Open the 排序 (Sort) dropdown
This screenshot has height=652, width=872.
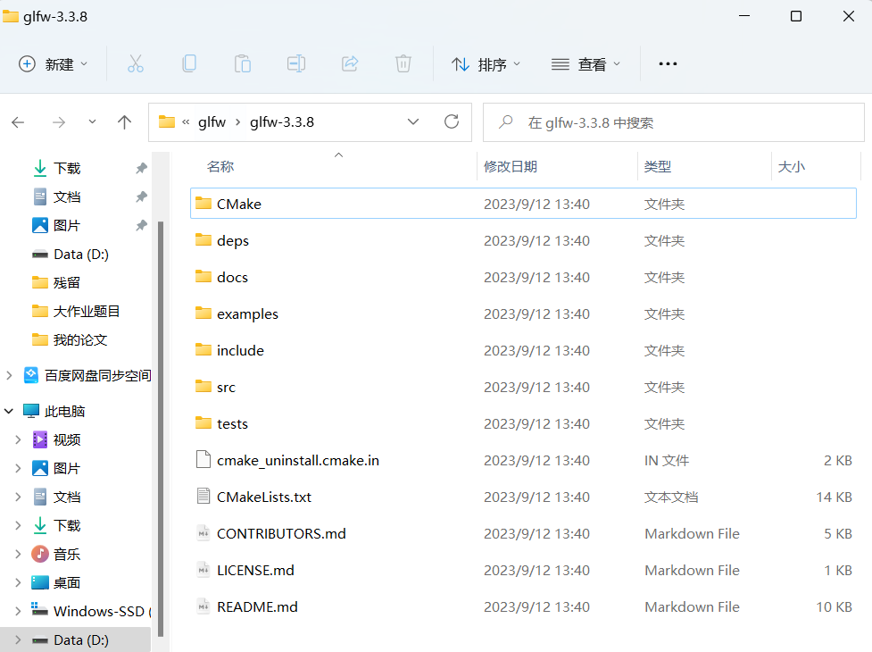(486, 64)
